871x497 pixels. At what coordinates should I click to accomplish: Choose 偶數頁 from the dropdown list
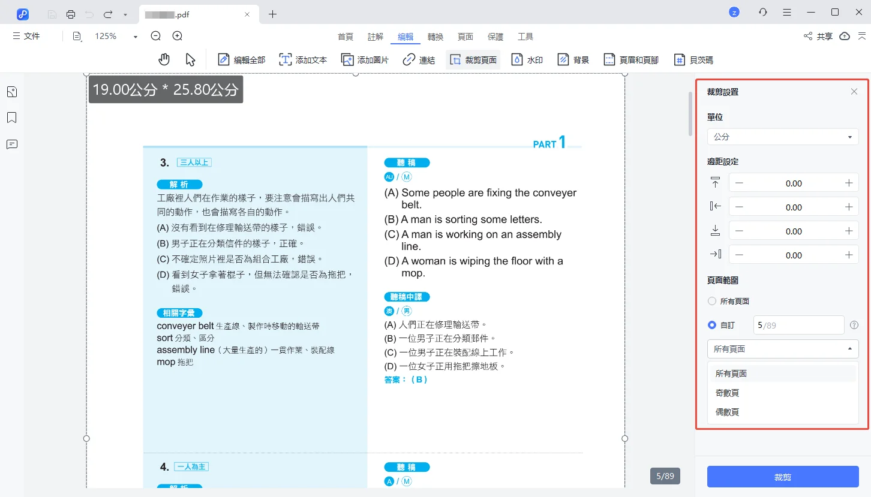727,412
